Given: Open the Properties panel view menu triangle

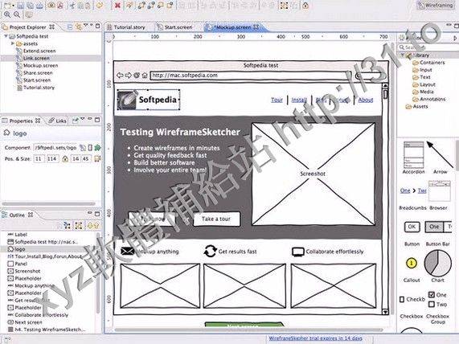Looking at the screenshot, I should point(83,119).
